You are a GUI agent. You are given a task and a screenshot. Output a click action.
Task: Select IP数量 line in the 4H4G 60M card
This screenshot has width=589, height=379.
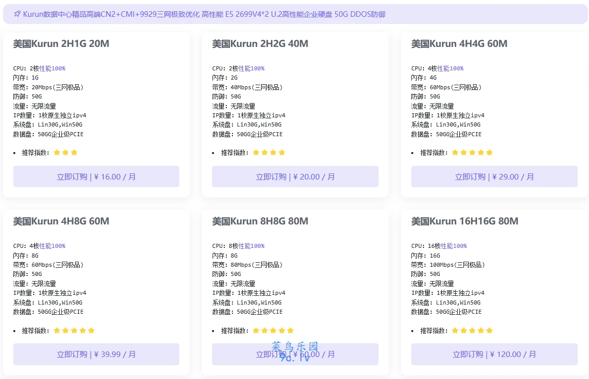tap(448, 115)
